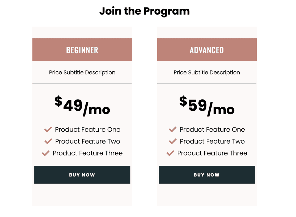
Task: Click checkmark beside Beginner Product Feature One
Action: coord(48,129)
